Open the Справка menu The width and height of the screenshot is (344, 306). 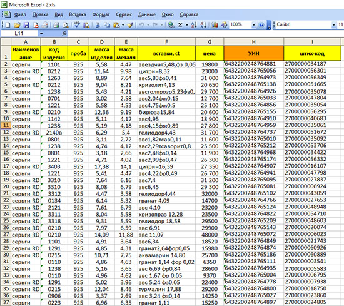(189, 14)
